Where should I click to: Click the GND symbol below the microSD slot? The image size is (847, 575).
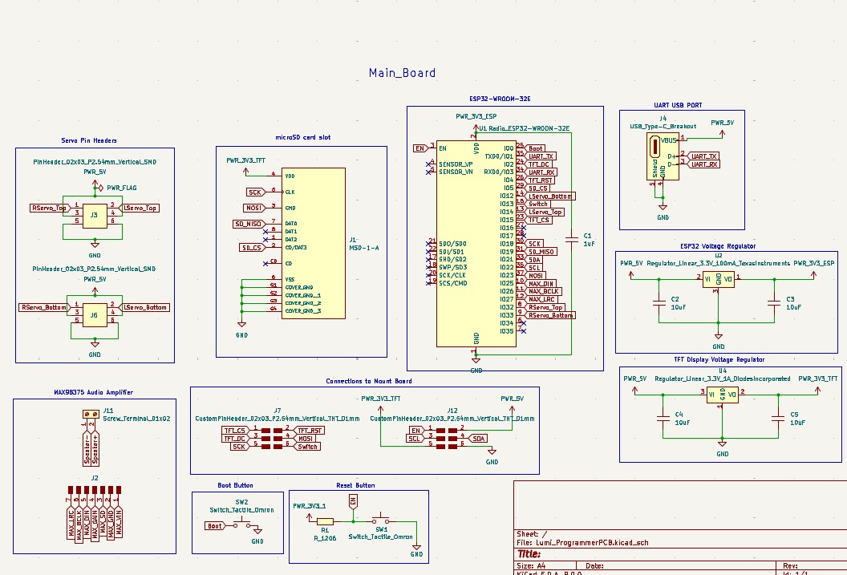(241, 325)
